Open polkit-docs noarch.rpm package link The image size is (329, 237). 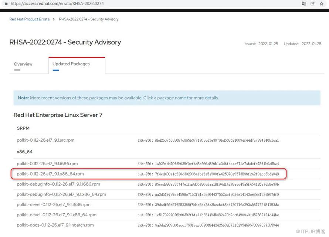[x=55, y=225]
